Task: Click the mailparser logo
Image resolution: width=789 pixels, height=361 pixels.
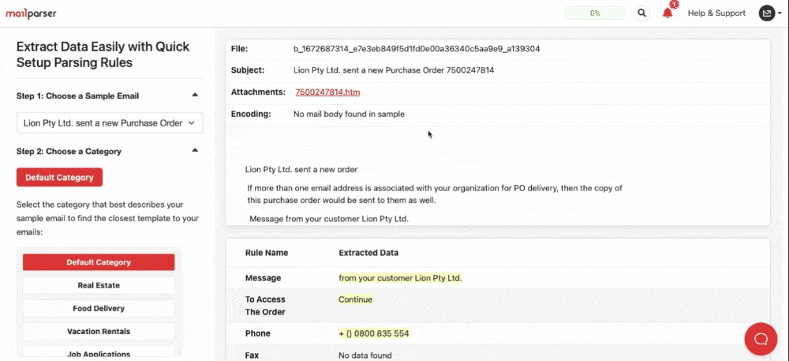Action: [32, 13]
